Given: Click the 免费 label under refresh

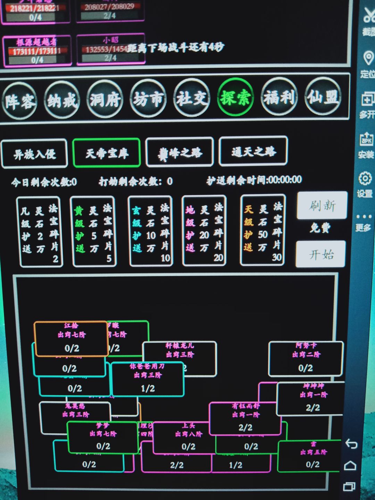Looking at the screenshot, I should (320, 228).
